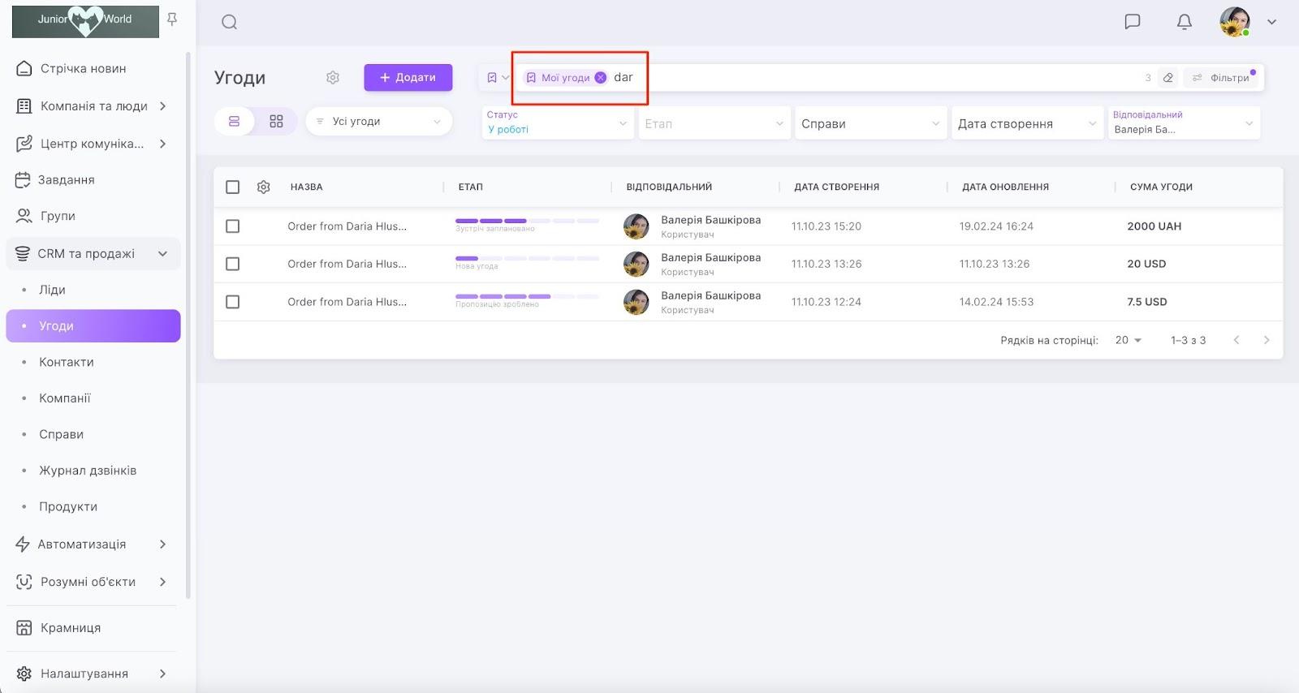Switch to kanban grid view icon
Viewport: 1299px width, 693px height.
[276, 122]
